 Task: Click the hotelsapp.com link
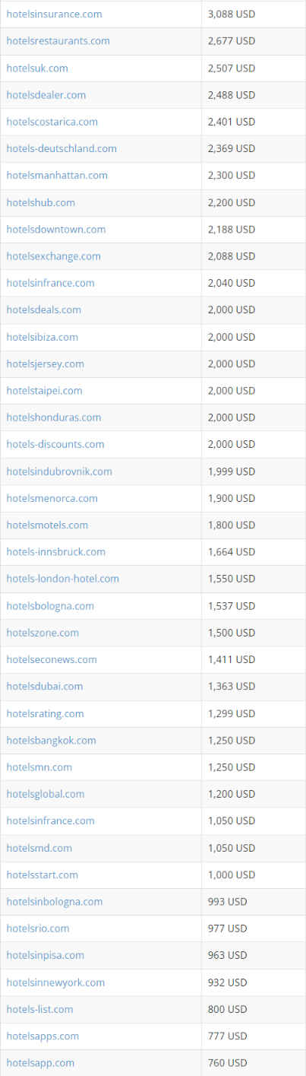(40, 1062)
